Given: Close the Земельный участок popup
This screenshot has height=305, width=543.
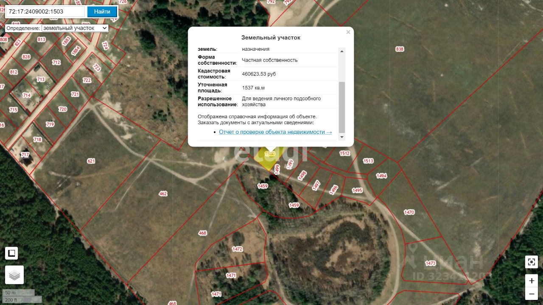Looking at the screenshot, I should [348, 32].
